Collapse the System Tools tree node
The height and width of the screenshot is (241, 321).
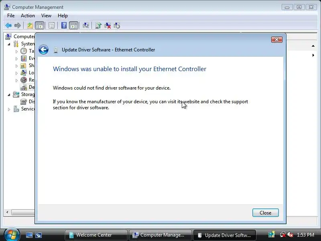9,44
